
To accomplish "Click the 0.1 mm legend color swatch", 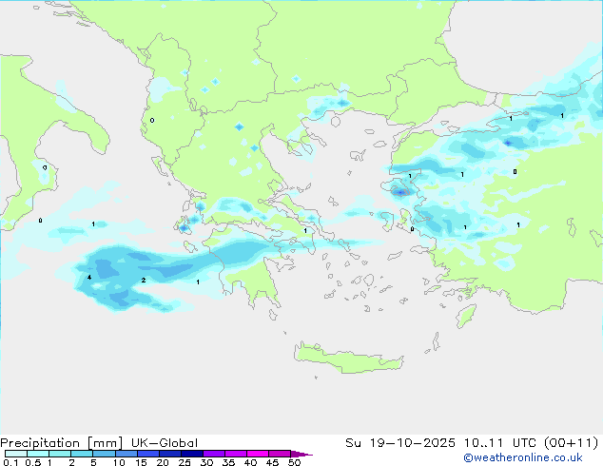I will 16,454.
